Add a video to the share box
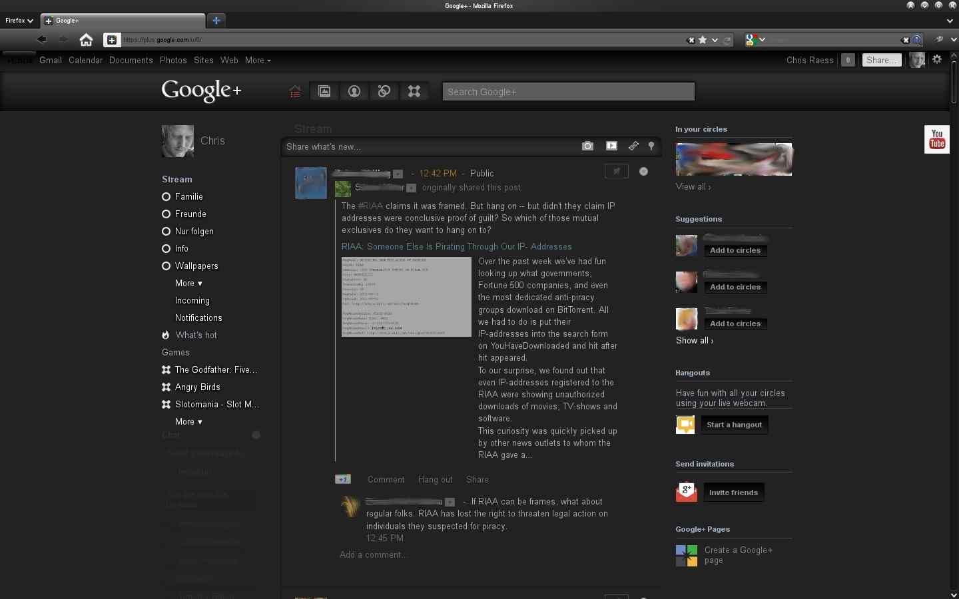Viewport: 959px width, 599px height. 611,146
